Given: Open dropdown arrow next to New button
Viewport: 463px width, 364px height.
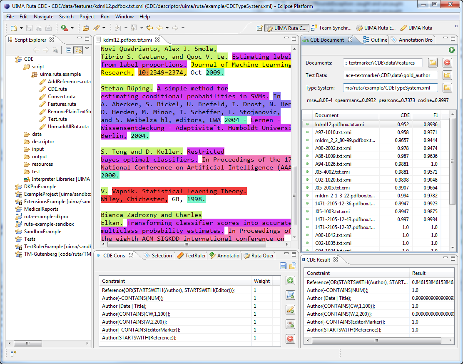Looking at the screenshot, I should 21,28.
